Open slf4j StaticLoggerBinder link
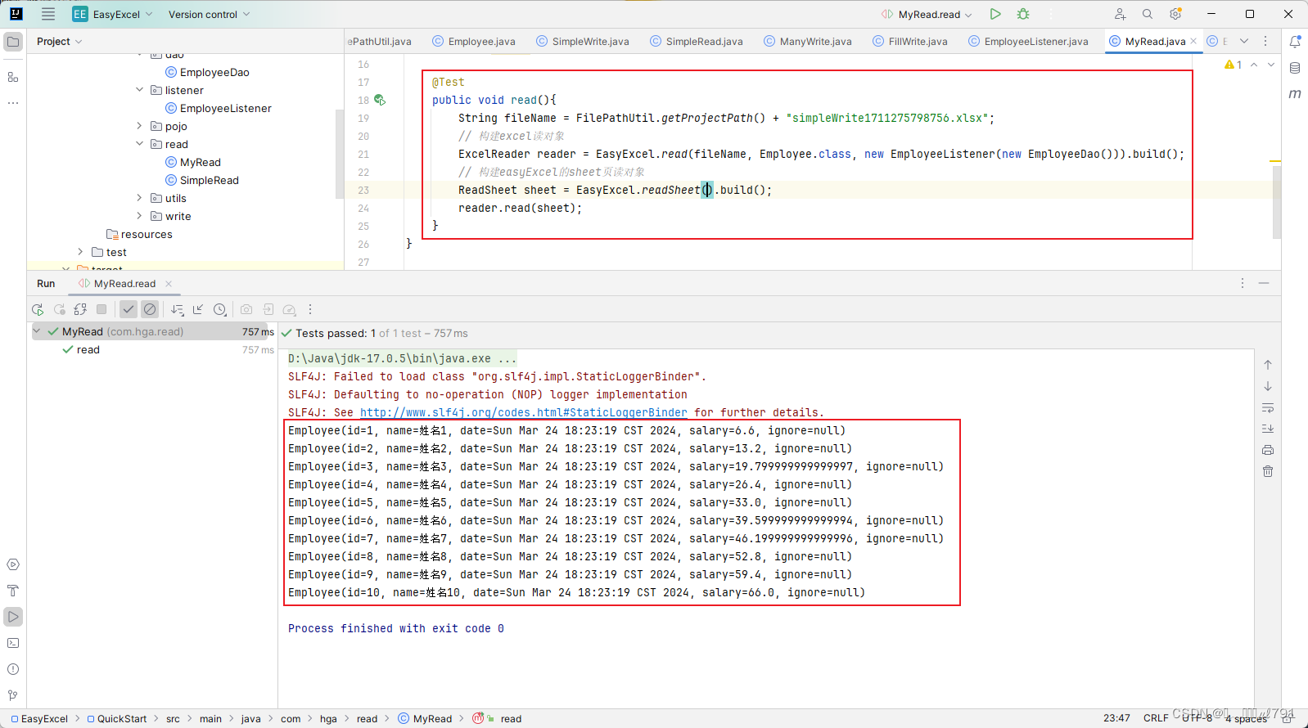 [x=524, y=412]
